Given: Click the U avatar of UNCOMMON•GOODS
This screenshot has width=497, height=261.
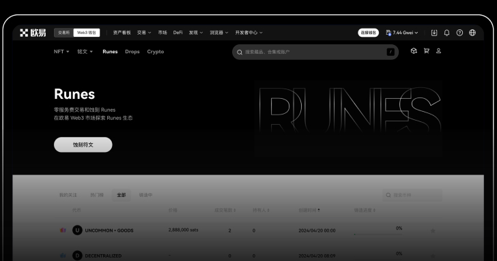Looking at the screenshot, I should [x=77, y=230].
